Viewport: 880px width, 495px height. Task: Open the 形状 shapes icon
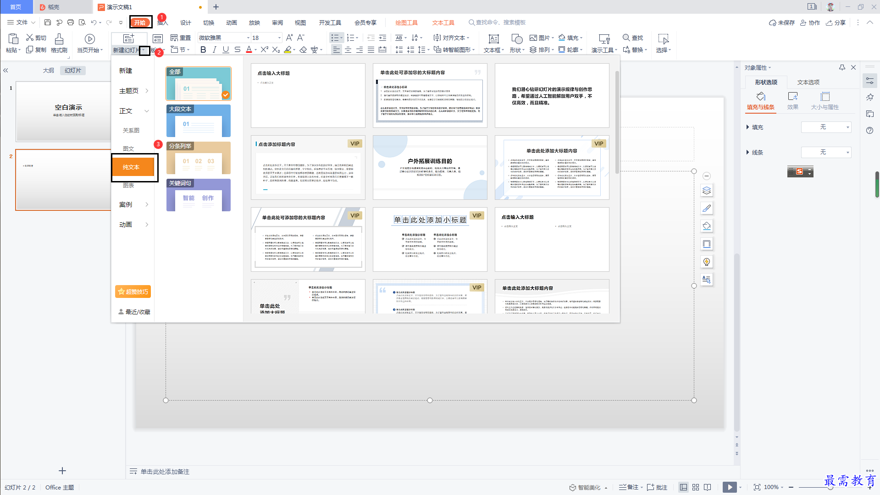517,39
